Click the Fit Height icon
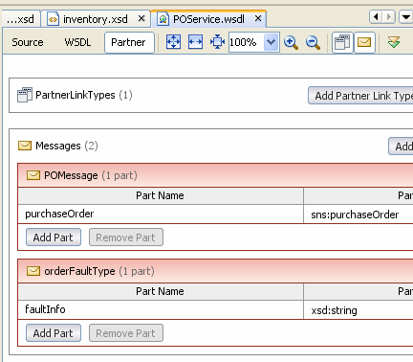413x362 pixels. click(x=217, y=42)
